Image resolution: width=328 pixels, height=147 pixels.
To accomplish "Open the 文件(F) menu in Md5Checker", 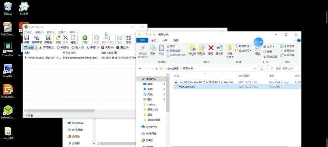I will 28,32.
